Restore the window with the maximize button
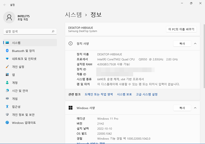 coord(191,3)
